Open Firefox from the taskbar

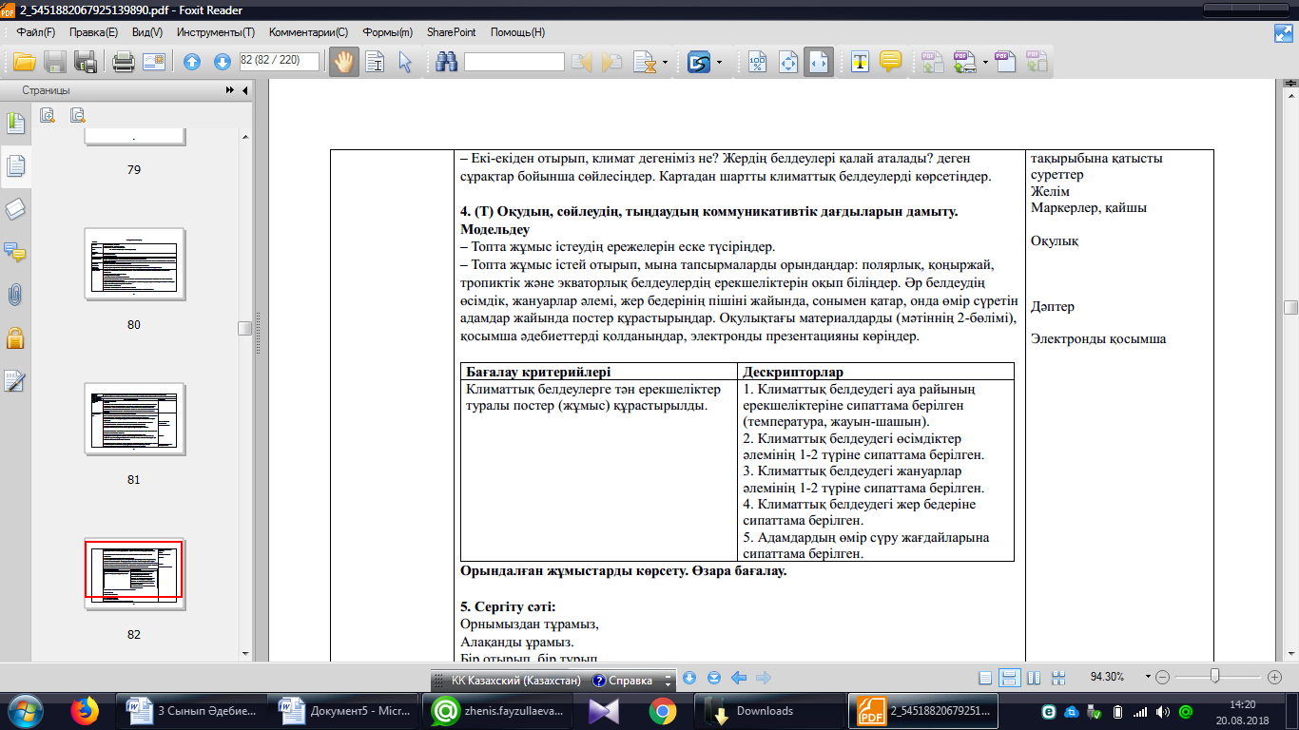pyautogui.click(x=85, y=710)
